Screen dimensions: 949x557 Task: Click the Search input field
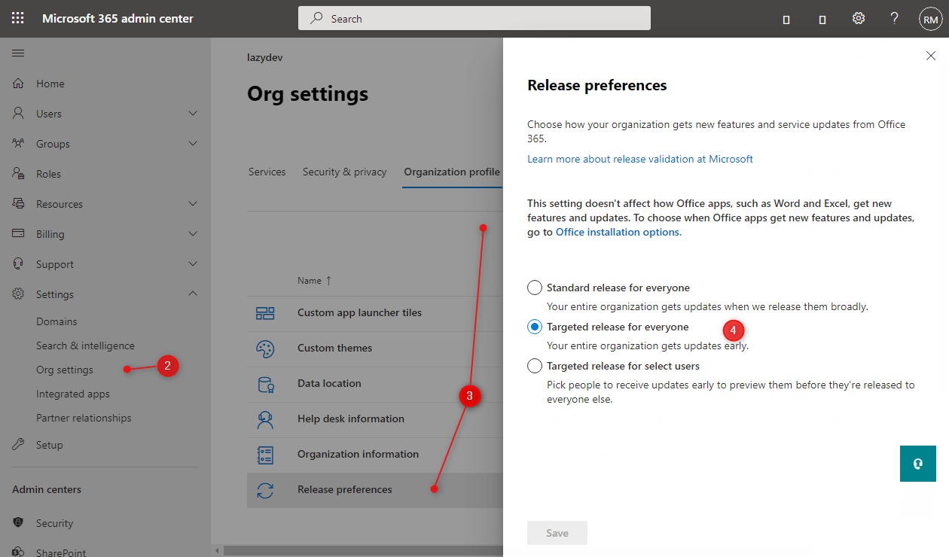tap(474, 18)
